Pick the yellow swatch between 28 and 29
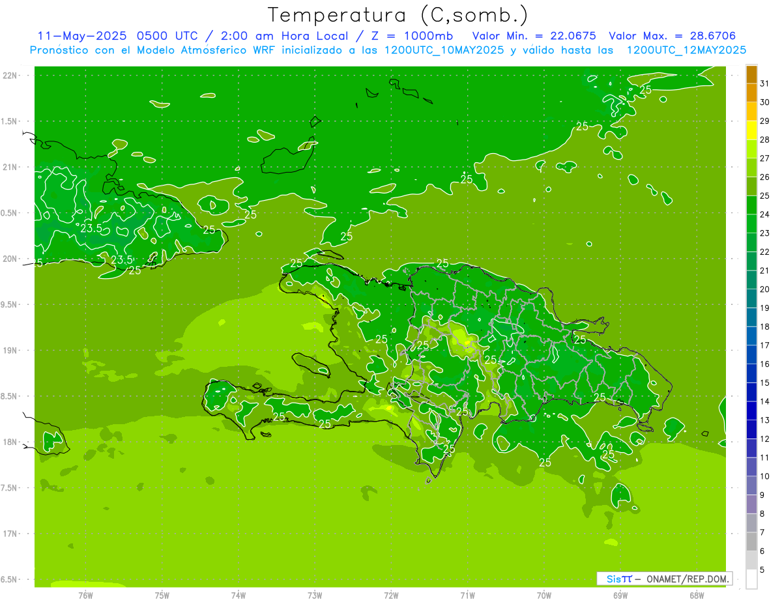 pos(751,130)
